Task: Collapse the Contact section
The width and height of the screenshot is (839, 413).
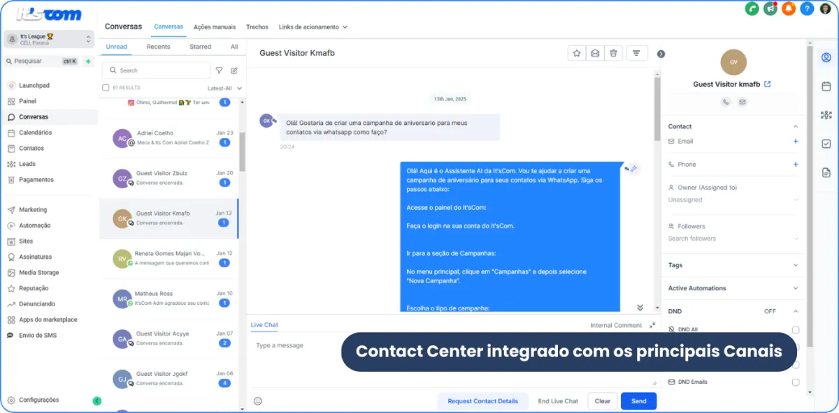Action: point(795,126)
